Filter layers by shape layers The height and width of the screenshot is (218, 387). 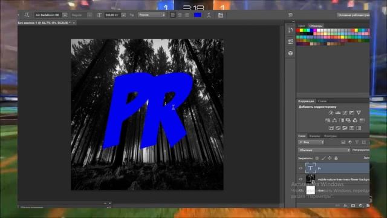click(x=364, y=142)
